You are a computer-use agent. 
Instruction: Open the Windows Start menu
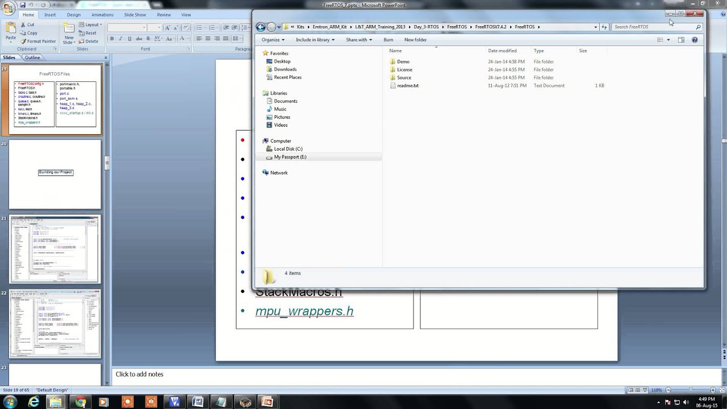coord(9,402)
